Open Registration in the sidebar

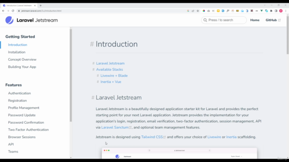17,101
